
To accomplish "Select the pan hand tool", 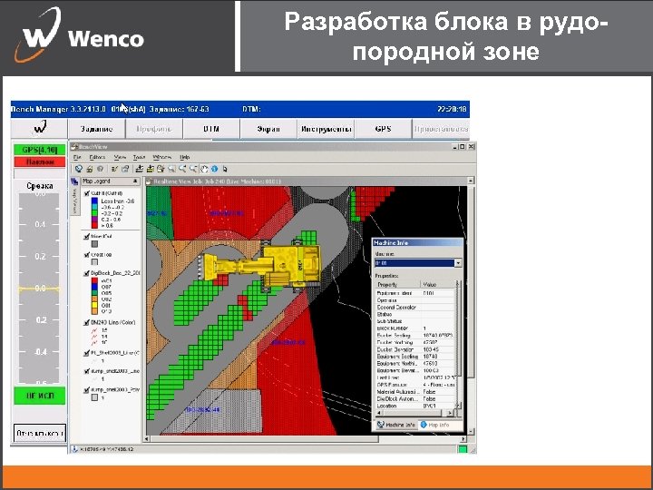I will pos(204,169).
